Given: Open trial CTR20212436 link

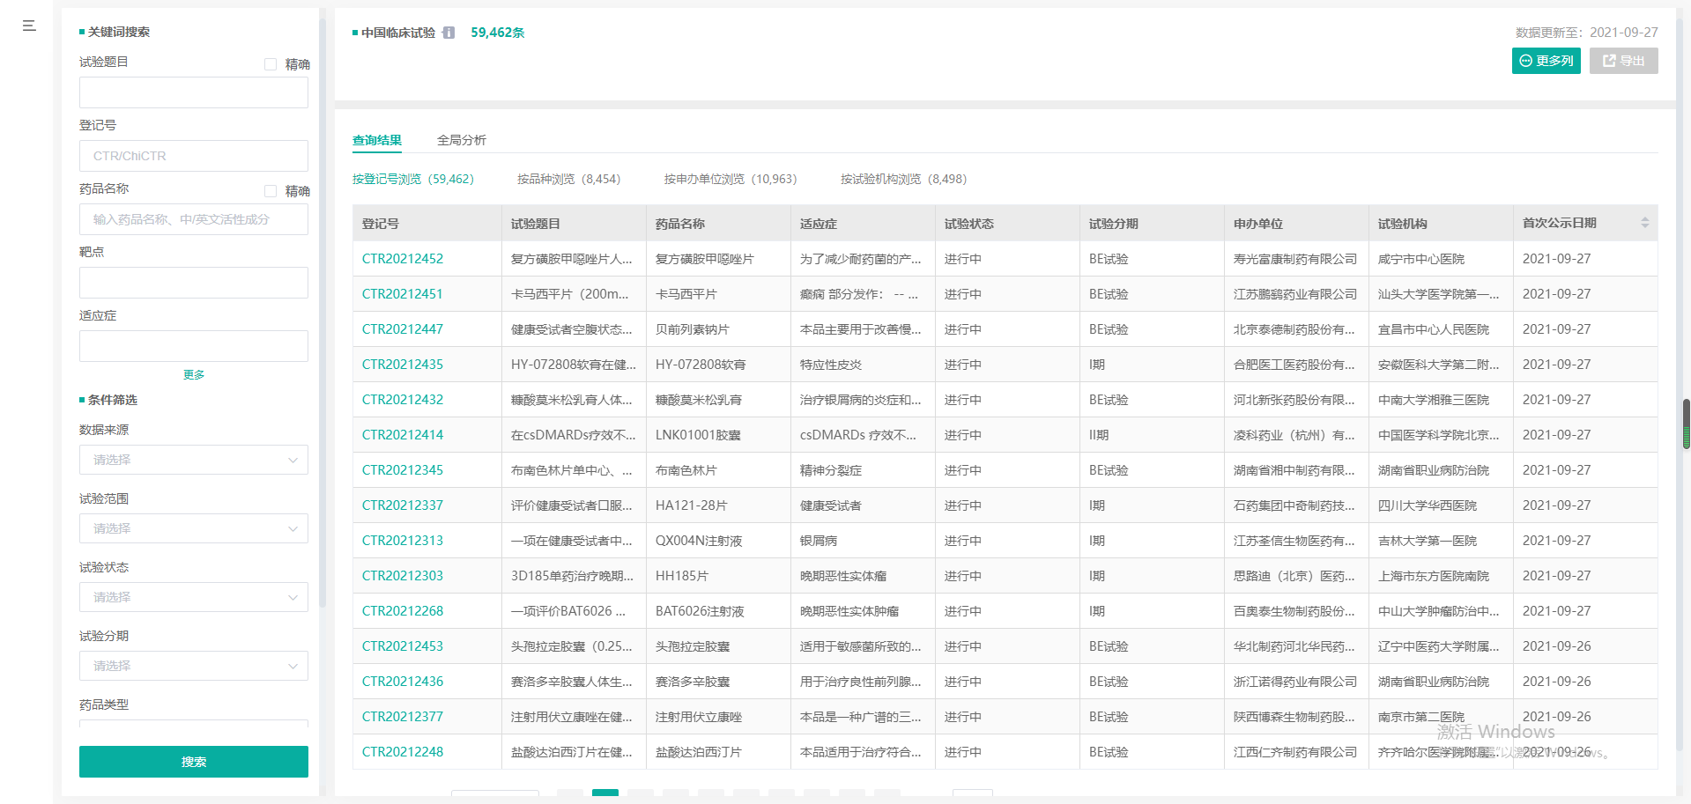Looking at the screenshot, I should coord(403,682).
